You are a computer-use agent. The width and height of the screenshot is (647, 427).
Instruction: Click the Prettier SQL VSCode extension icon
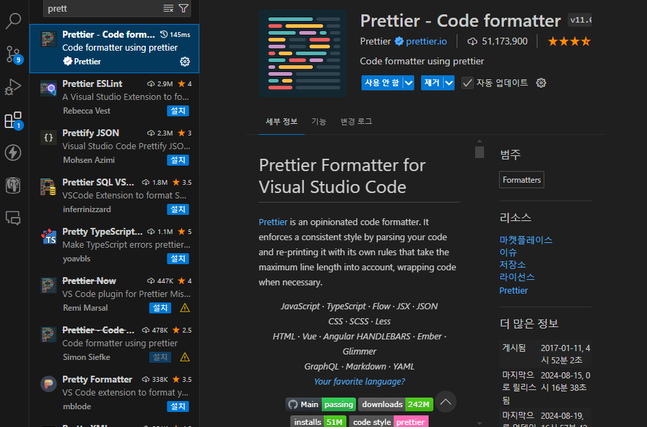(49, 187)
